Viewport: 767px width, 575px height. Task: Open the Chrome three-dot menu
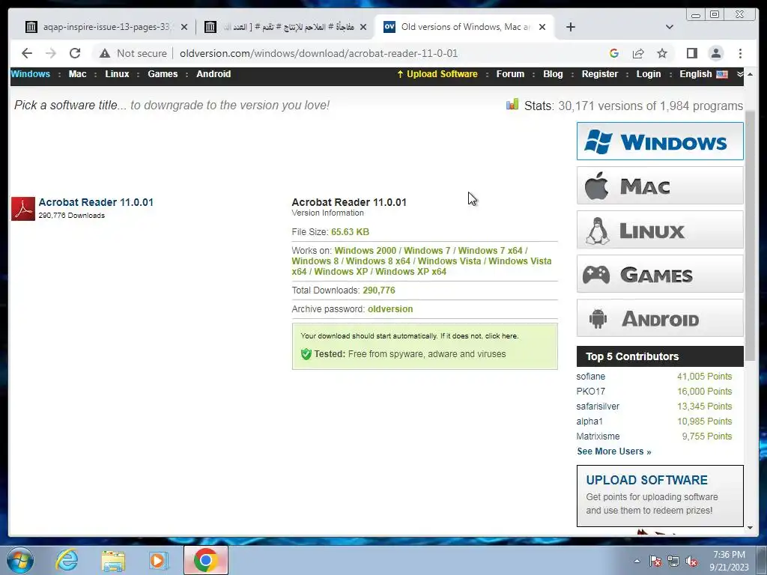tap(740, 53)
